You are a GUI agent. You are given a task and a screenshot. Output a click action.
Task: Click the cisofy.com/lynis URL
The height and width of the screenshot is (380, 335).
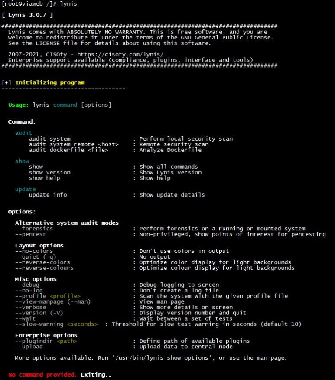click(120, 55)
